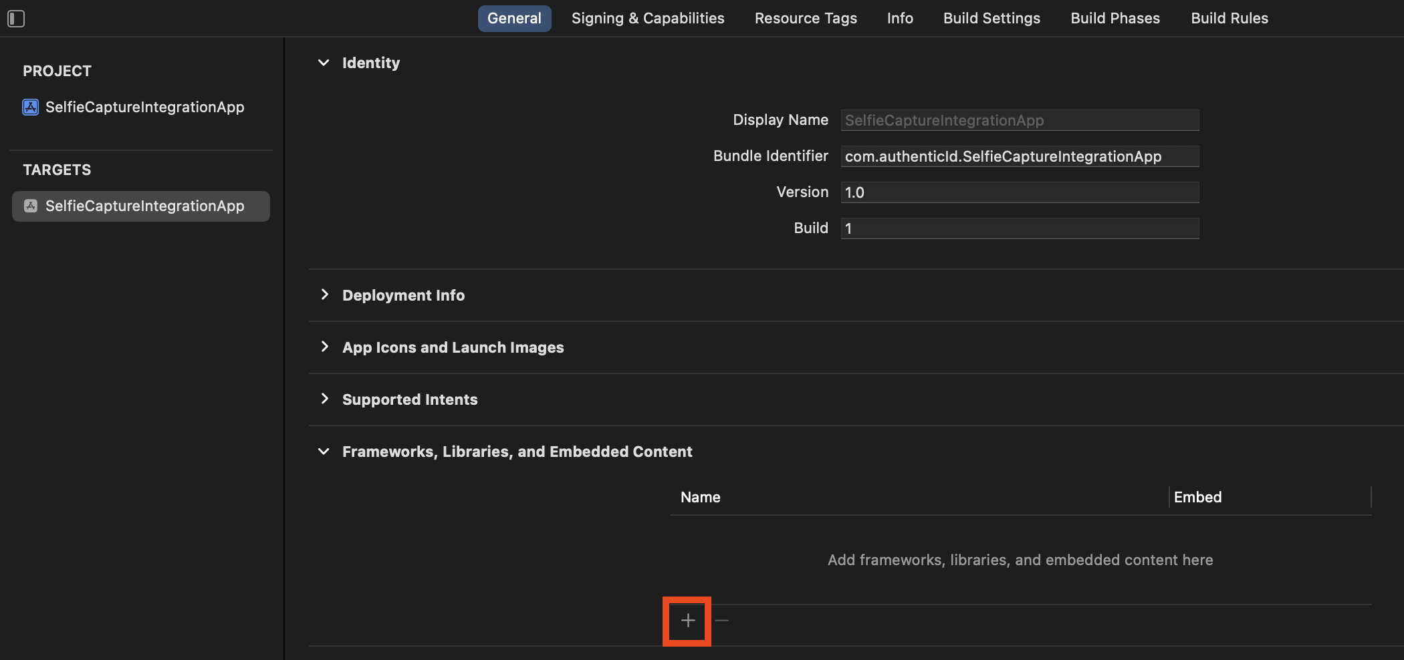Open the Resource Tags tab
Viewport: 1404px width, 660px height.
pos(806,18)
